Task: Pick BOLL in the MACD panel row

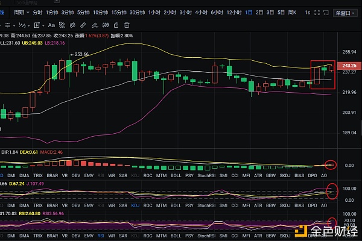Action: tap(176, 175)
